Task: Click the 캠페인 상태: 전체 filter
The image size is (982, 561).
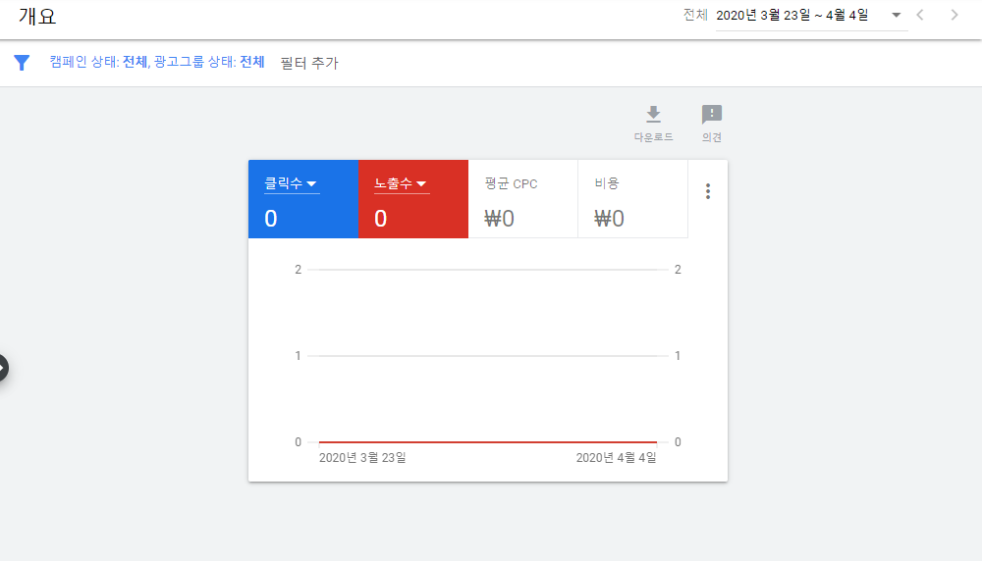Action: (98, 62)
